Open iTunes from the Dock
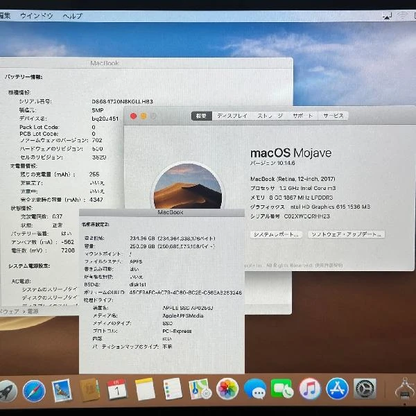 [310, 389]
